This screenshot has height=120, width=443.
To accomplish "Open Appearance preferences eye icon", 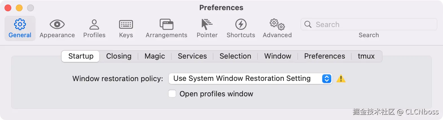I will [57, 25].
